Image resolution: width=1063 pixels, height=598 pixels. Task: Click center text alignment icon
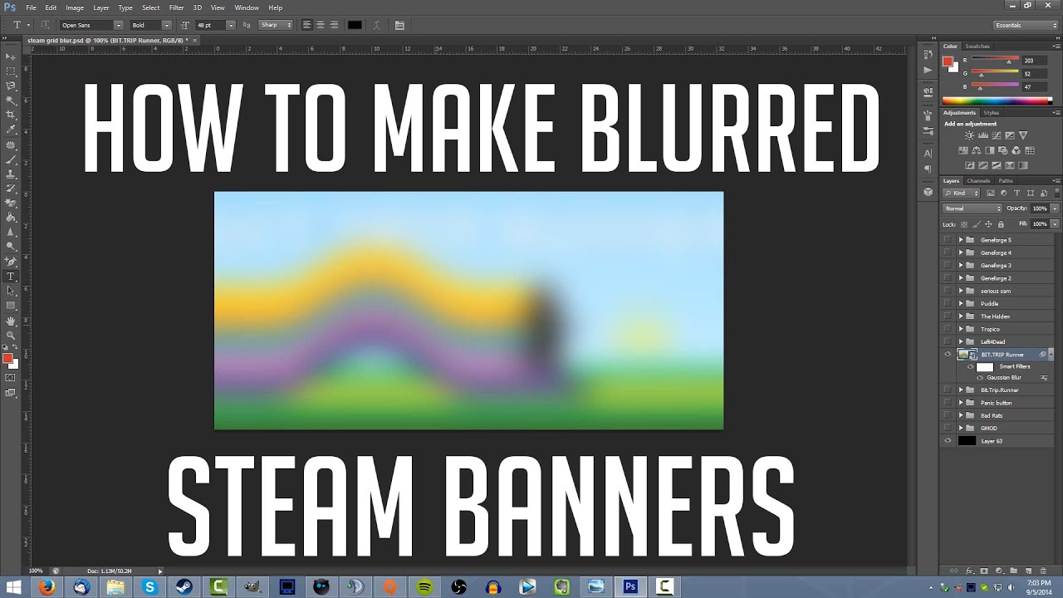(320, 25)
